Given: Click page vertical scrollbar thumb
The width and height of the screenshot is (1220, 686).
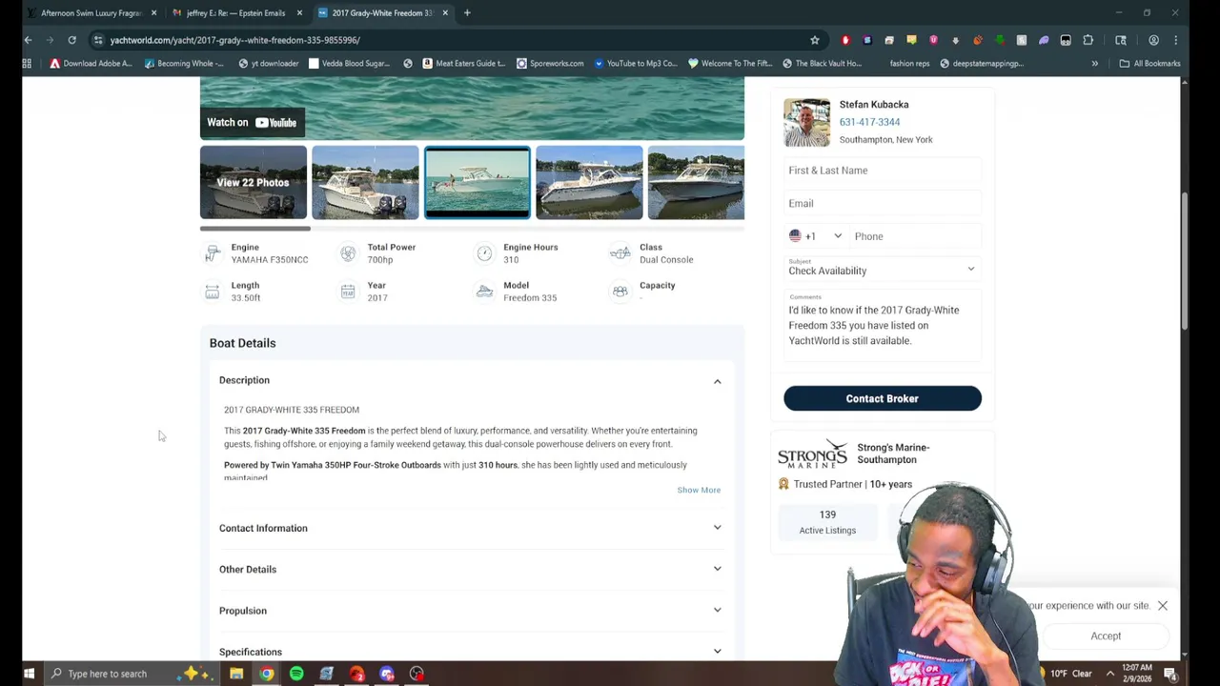Looking at the screenshot, I should point(1184,260).
